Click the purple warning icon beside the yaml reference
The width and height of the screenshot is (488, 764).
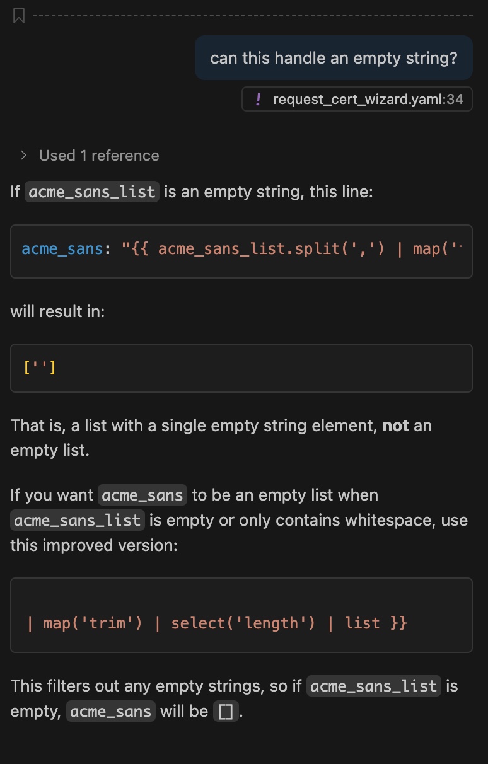tap(259, 99)
